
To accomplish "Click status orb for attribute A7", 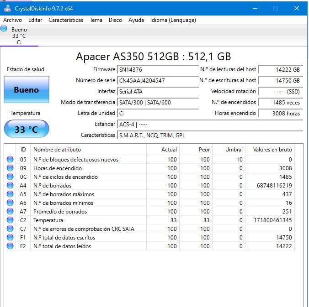I will pos(10,211).
